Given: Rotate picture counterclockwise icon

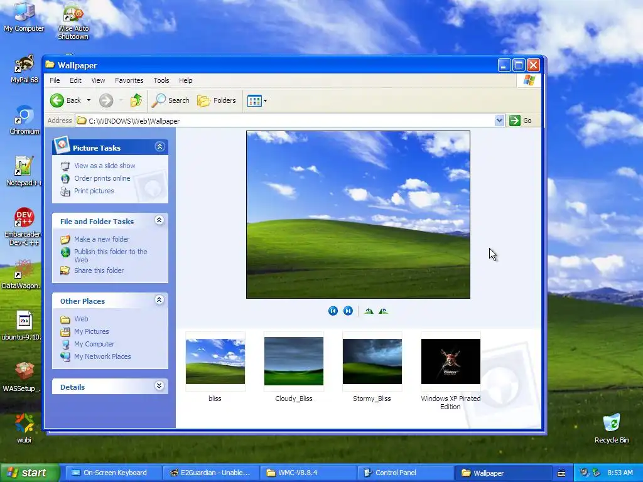Looking at the screenshot, I should coord(383,311).
